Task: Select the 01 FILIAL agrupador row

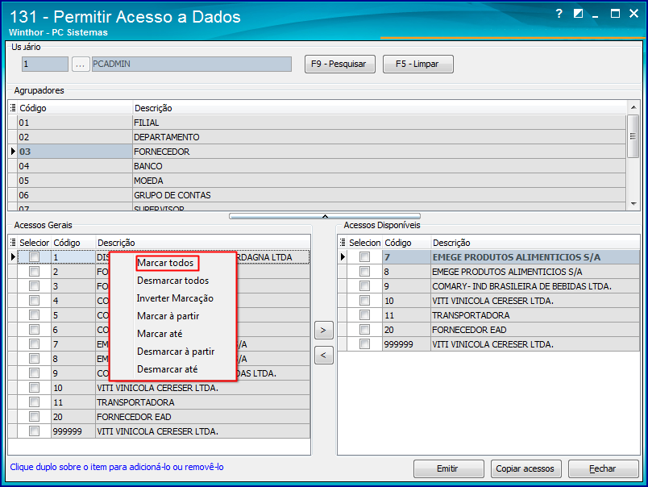Action: coord(317,123)
